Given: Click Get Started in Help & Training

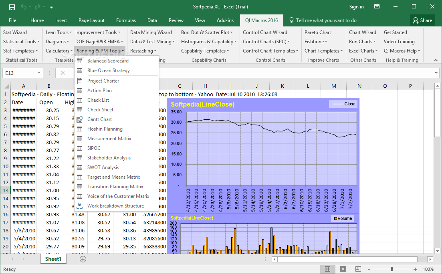Looking at the screenshot, I should point(395,32).
